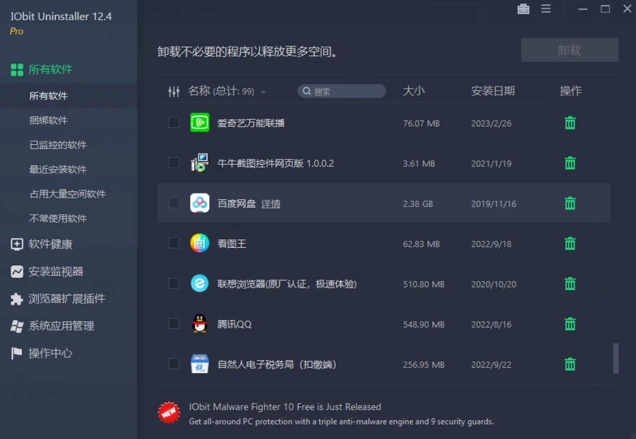Select 不常使用软件 in sidebar
This screenshot has width=636, height=439.
(x=58, y=218)
